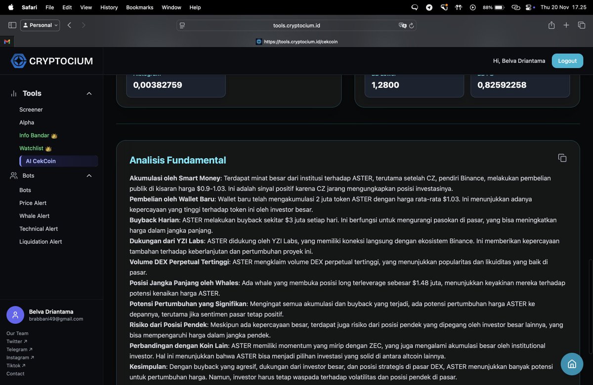Reload the page with refresh icon
This screenshot has height=385, width=593.
click(x=411, y=26)
